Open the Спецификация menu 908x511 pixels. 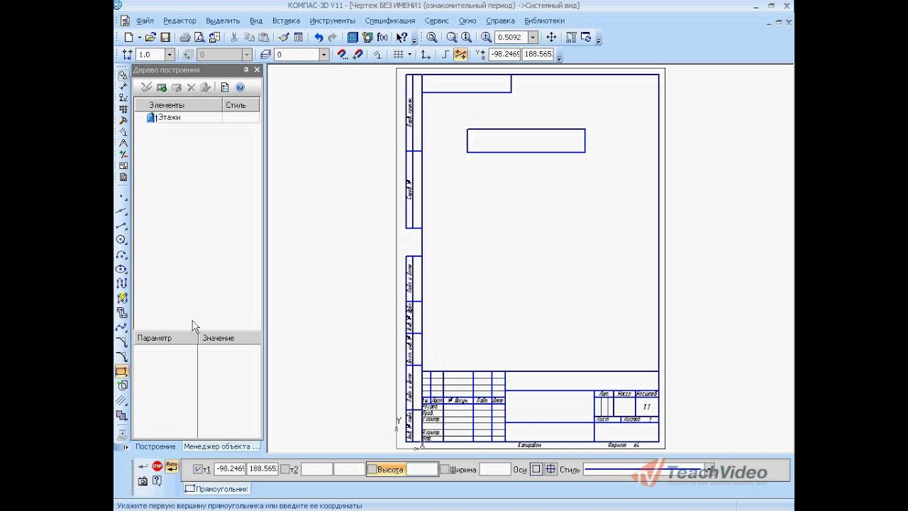(389, 21)
